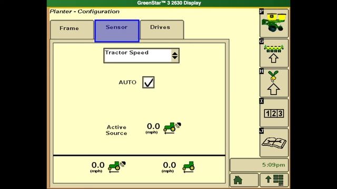The height and width of the screenshot is (189, 337).
Task: Click Planter - Configuration title
Action: pos(84,12)
